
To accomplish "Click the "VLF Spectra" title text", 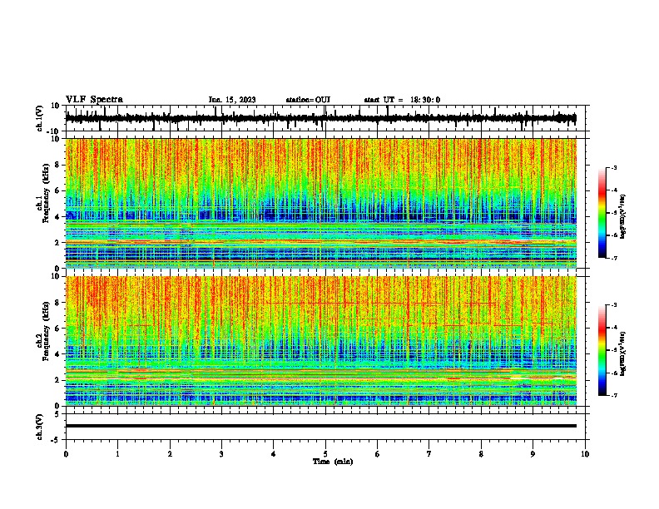I will (x=94, y=100).
